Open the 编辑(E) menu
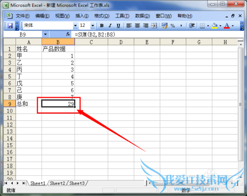Image resolution: width=247 pixels, height=196 pixels. click(x=42, y=16)
